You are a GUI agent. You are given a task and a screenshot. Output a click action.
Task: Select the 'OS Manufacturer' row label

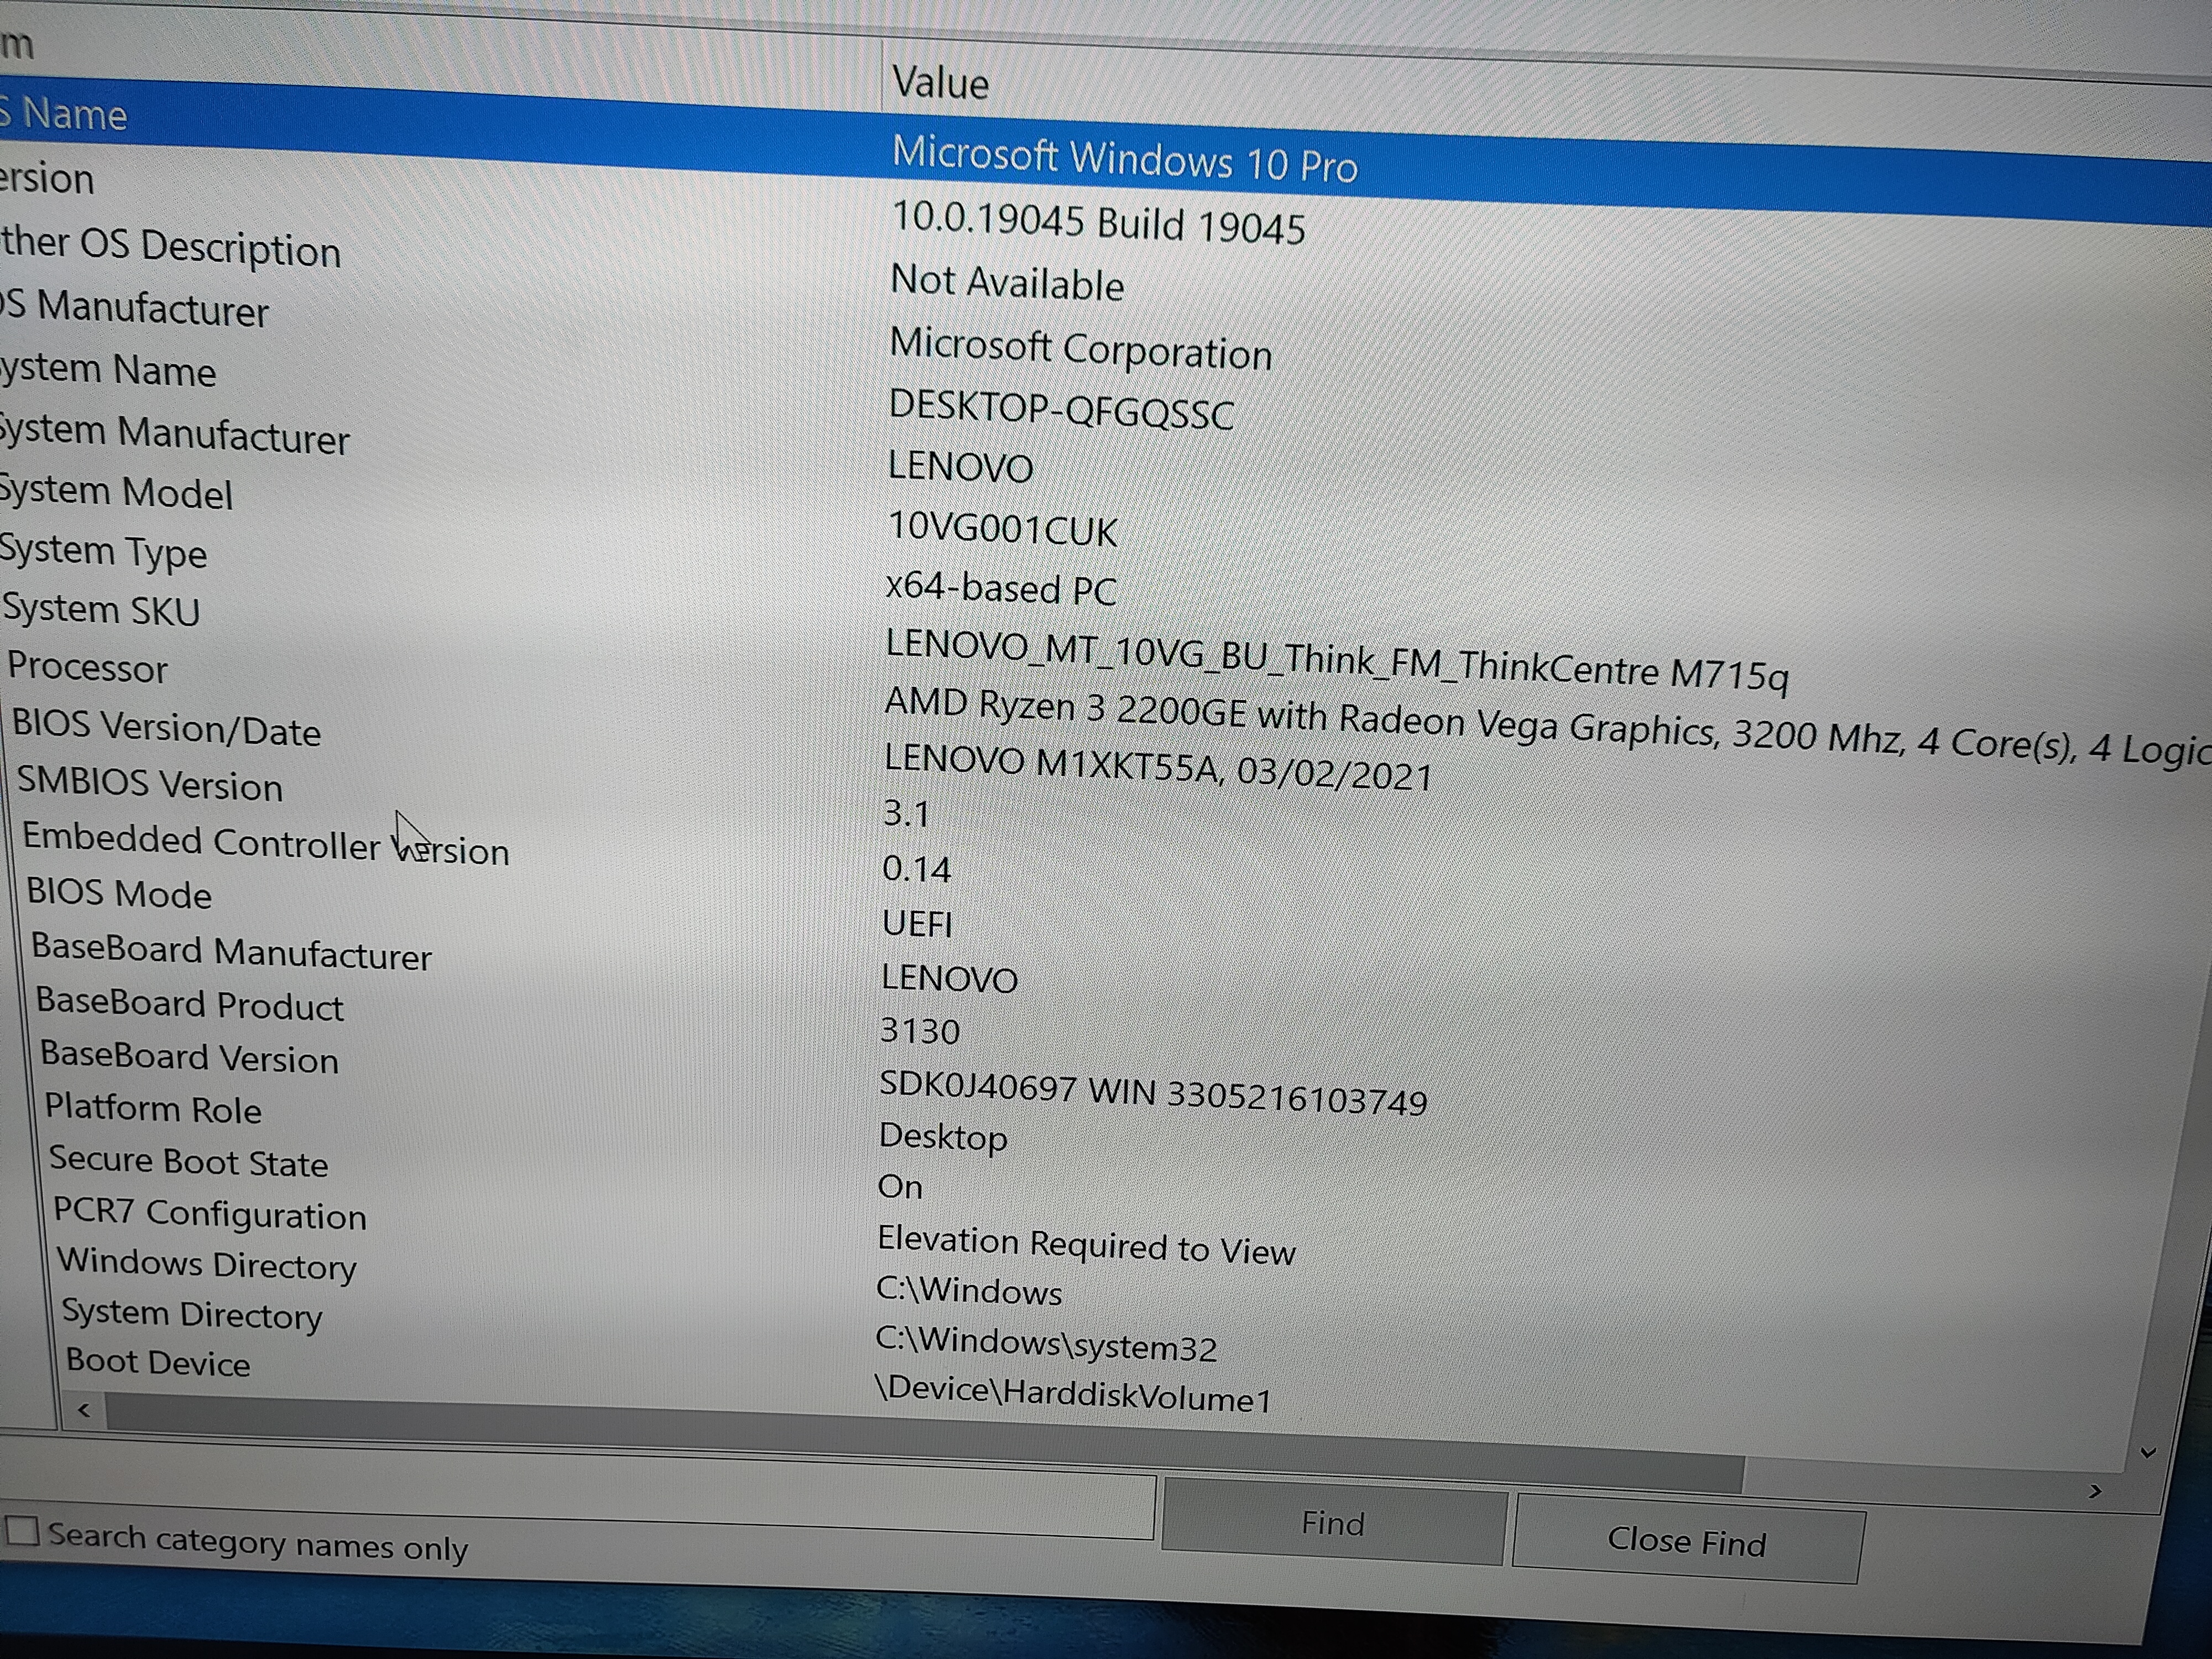[x=134, y=308]
